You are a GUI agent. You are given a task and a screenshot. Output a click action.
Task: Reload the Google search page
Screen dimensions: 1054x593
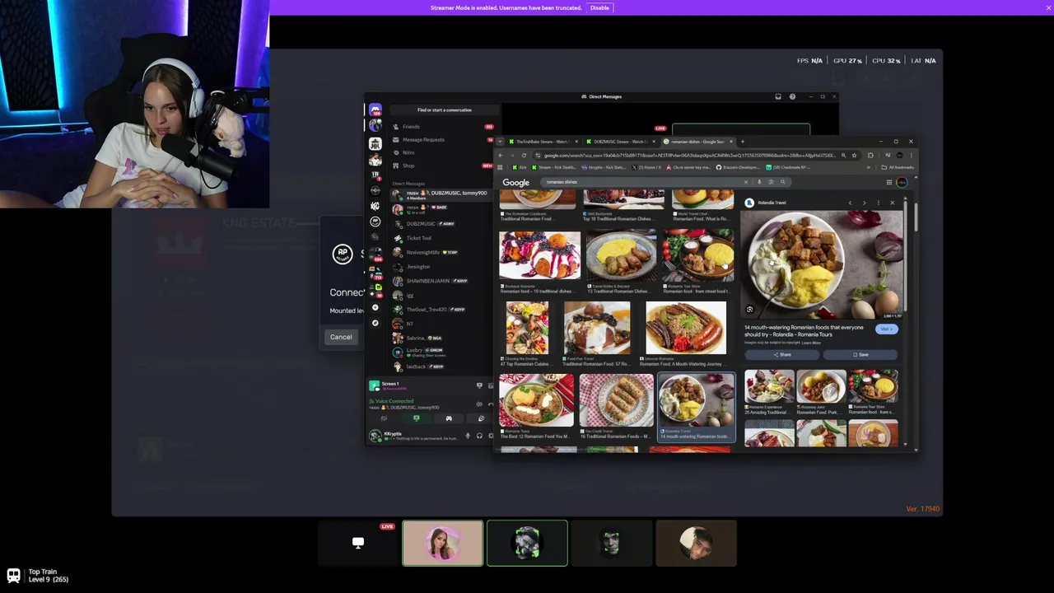point(524,156)
